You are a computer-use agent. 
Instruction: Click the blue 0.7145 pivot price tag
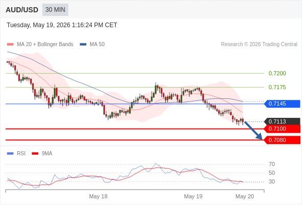pos(282,104)
